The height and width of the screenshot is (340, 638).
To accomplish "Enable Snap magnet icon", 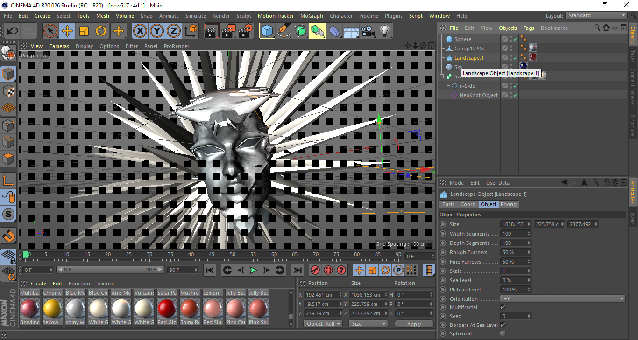I will [x=8, y=236].
